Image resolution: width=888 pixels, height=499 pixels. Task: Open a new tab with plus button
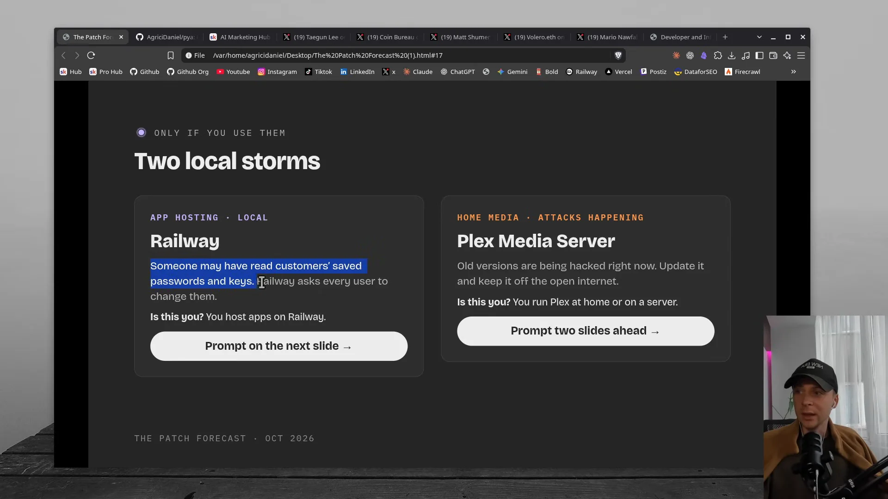(725, 37)
